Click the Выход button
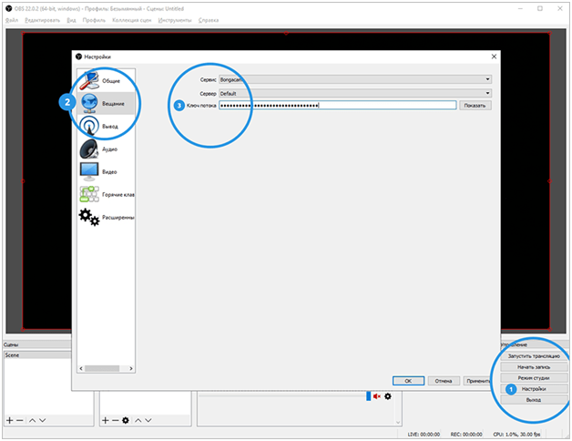This screenshot has width=572, height=441. [x=534, y=400]
